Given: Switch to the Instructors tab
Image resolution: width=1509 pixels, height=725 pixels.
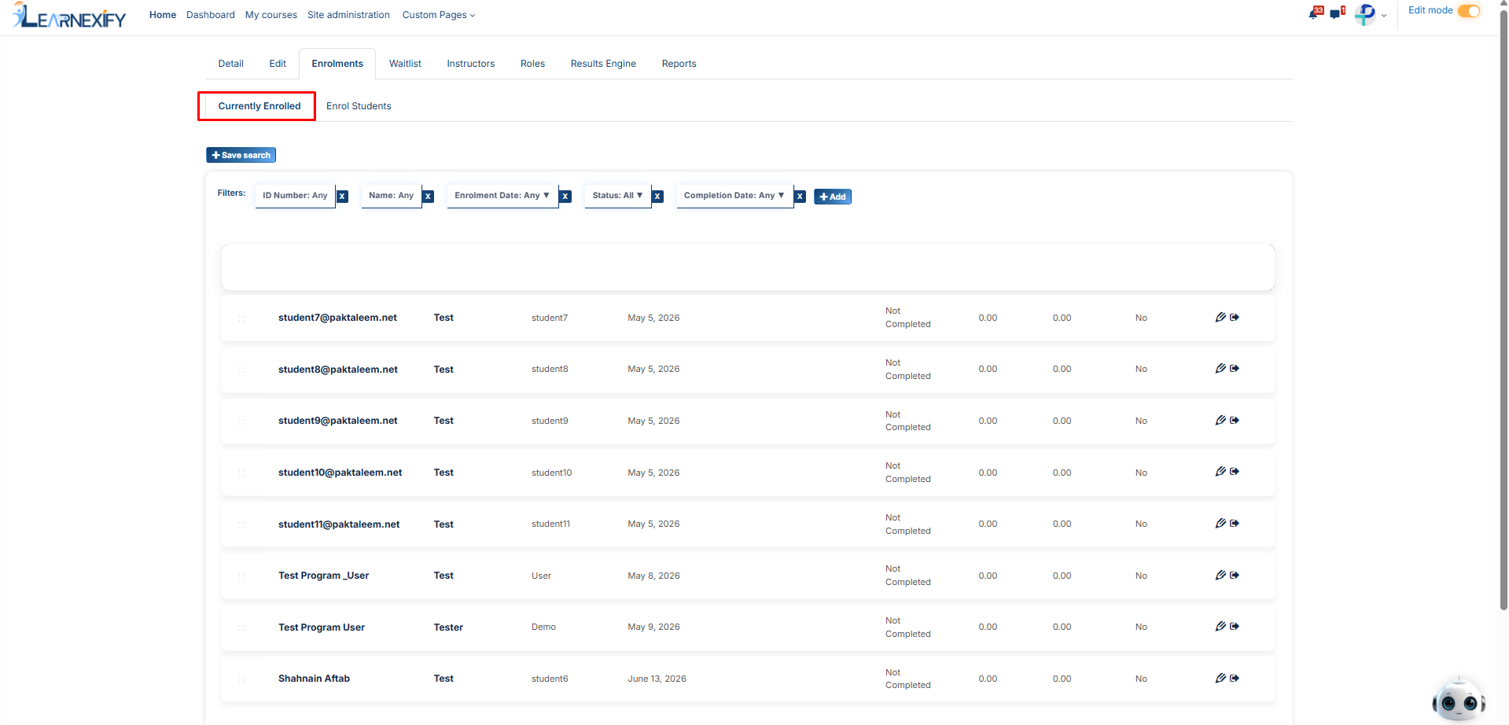Looking at the screenshot, I should click(x=471, y=64).
